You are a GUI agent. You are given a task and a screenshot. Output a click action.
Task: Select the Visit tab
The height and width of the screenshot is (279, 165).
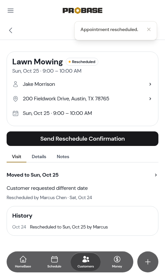pyautogui.click(x=16, y=157)
